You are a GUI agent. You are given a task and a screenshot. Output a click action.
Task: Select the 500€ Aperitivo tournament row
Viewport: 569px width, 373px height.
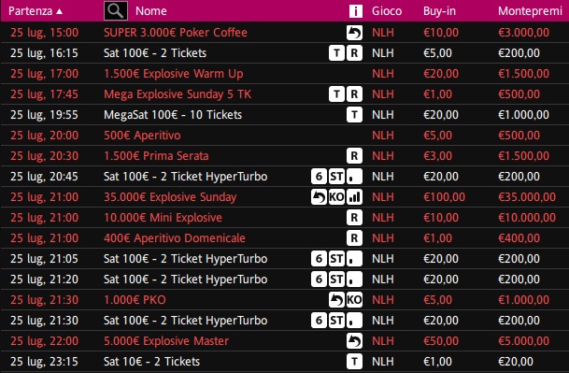(284, 136)
